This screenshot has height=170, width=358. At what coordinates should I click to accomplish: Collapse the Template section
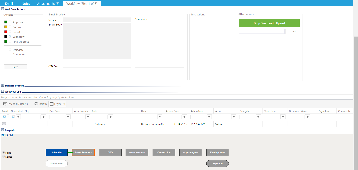pos(3,130)
